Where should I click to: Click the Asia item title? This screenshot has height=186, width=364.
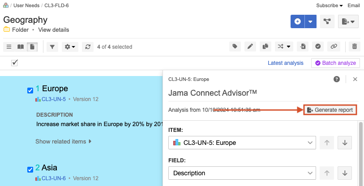click(49, 168)
